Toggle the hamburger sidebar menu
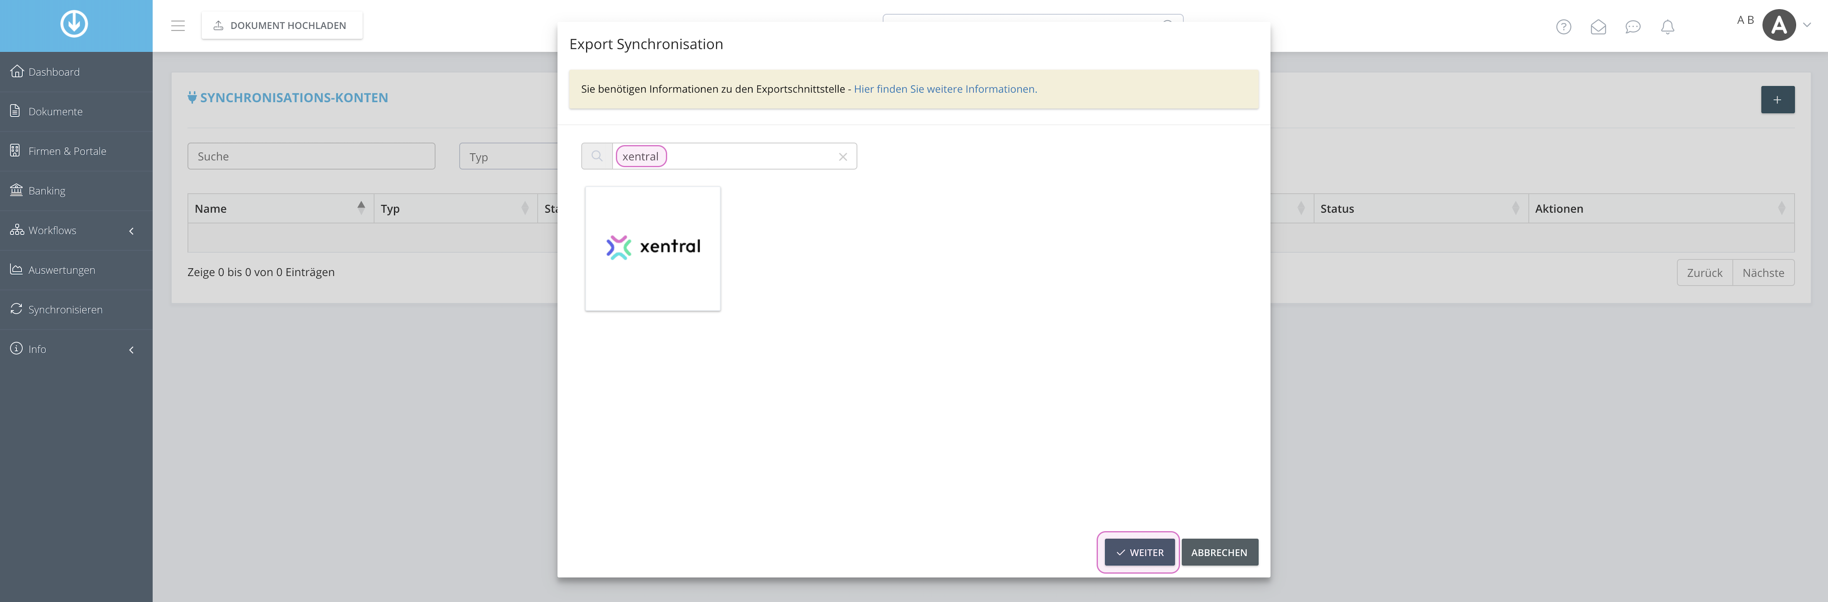The image size is (1828, 602). point(178,25)
